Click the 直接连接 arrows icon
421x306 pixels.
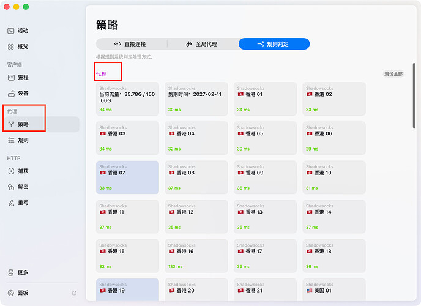[117, 43]
